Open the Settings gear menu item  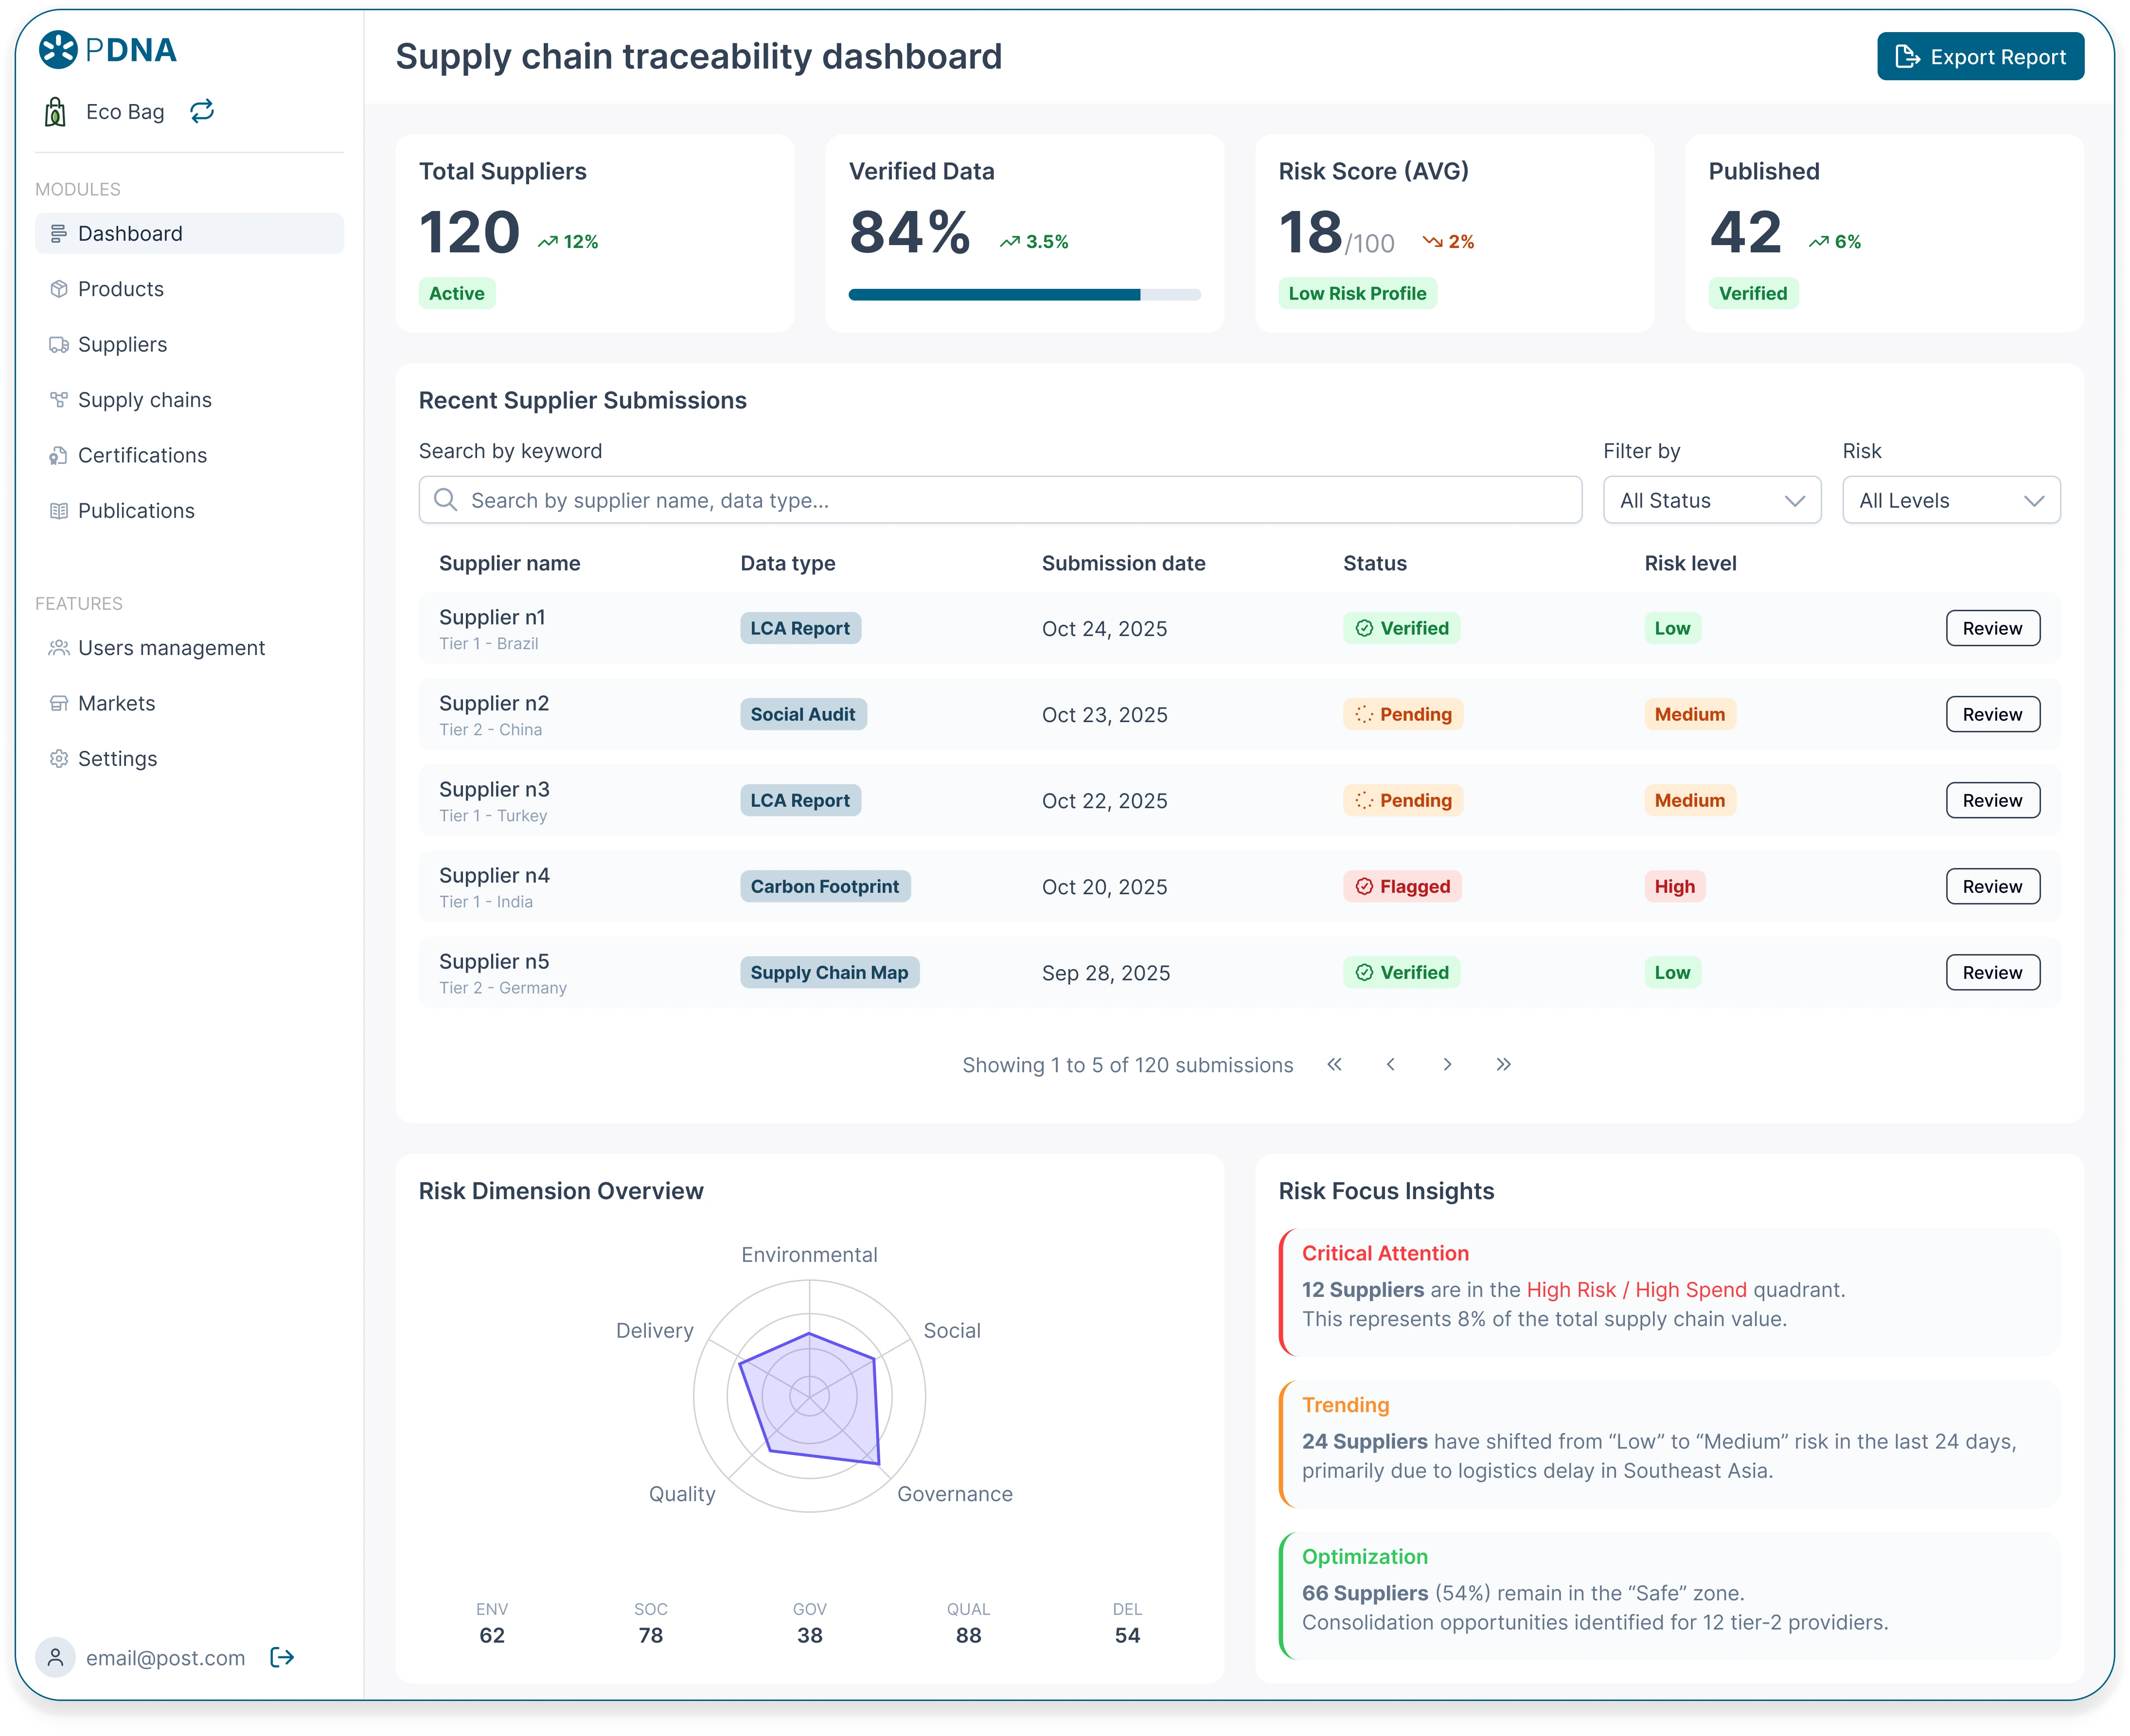click(117, 758)
